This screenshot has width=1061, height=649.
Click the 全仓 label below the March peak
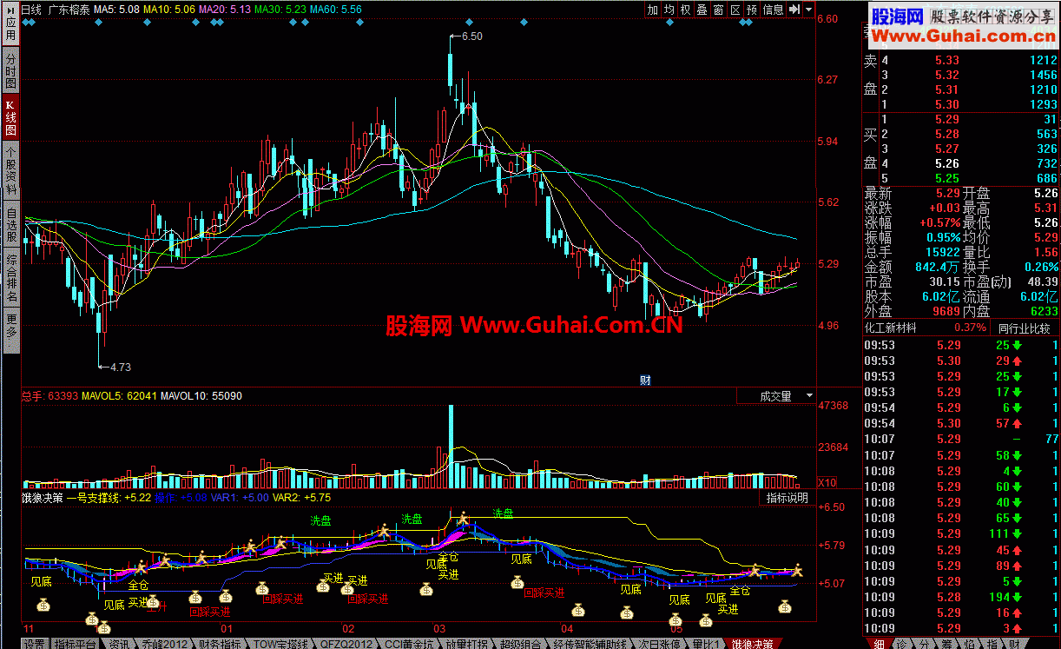pyautogui.click(x=448, y=556)
